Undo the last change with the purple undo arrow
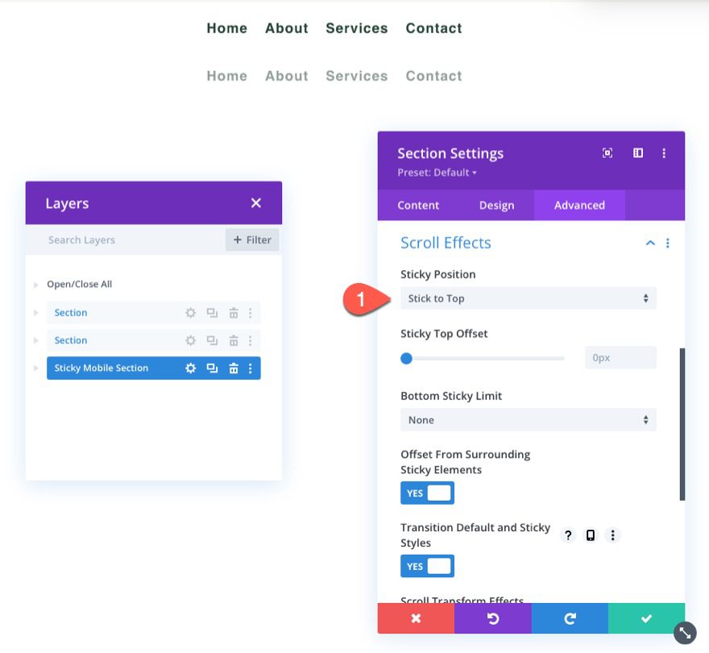 tap(493, 618)
